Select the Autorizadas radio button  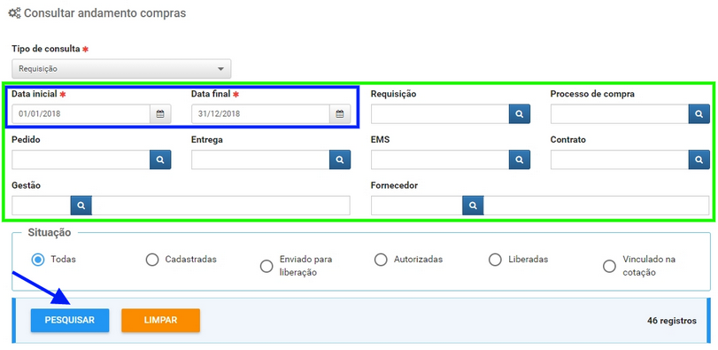point(381,260)
